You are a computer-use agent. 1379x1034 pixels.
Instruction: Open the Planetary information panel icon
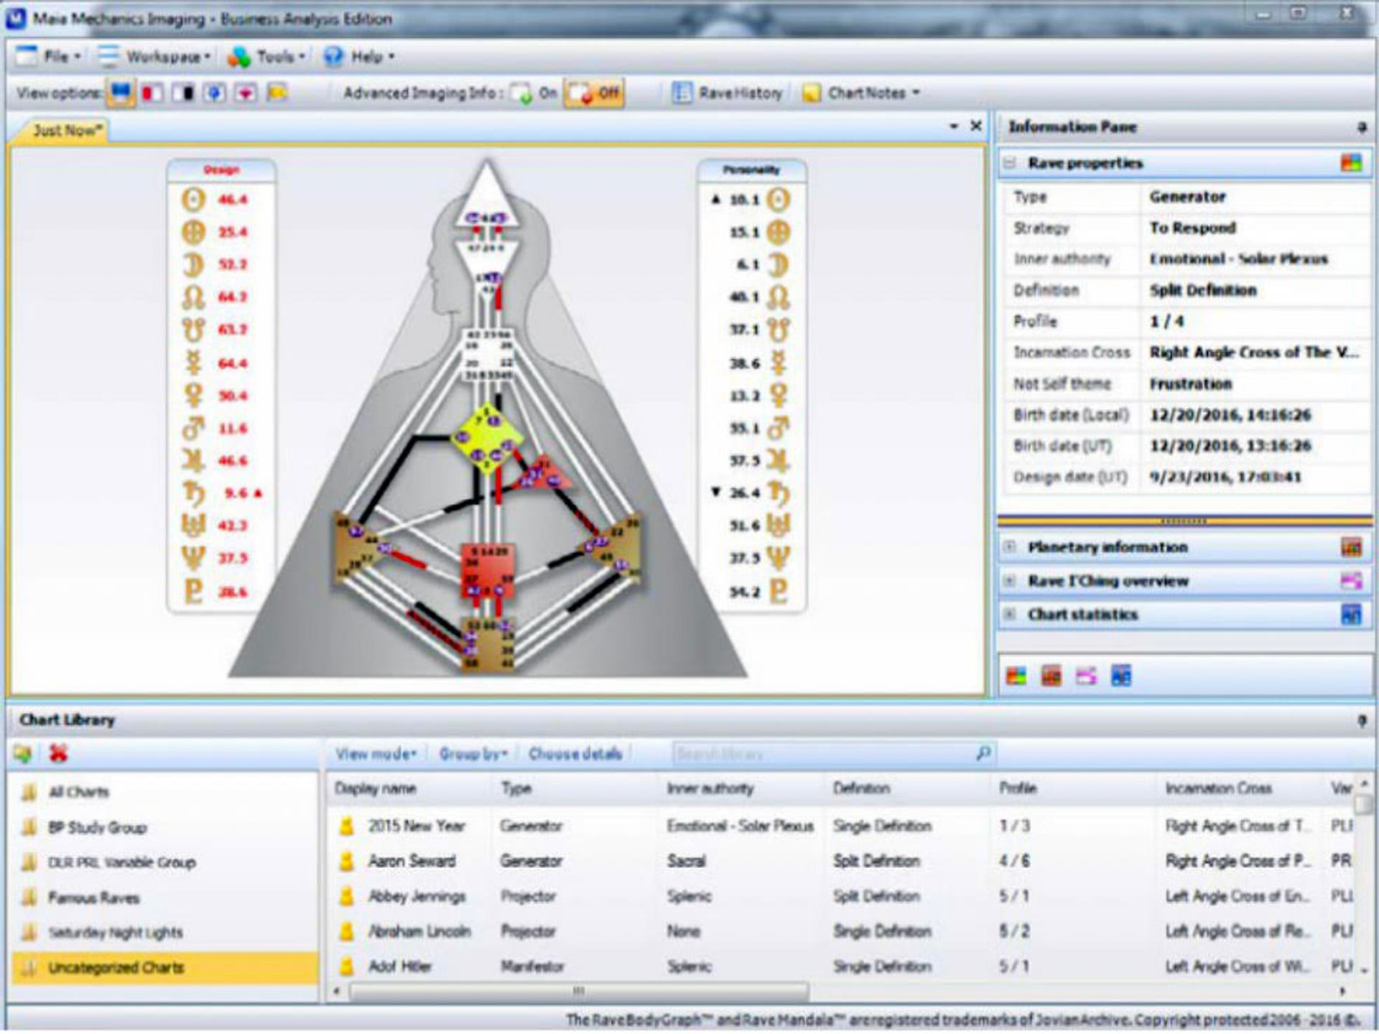1353,546
